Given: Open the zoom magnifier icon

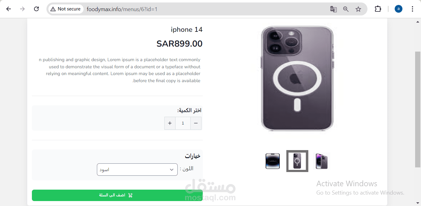Looking at the screenshot, I should click(x=346, y=9).
